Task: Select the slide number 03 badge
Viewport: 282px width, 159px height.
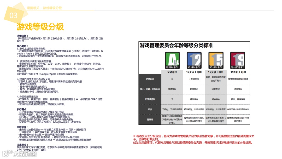Action: (14, 15)
